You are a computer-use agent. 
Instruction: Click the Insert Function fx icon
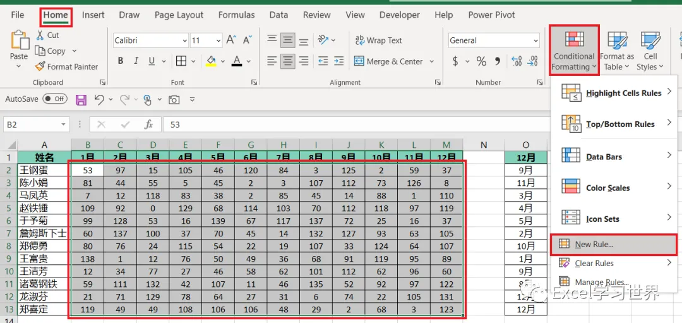[149, 125]
